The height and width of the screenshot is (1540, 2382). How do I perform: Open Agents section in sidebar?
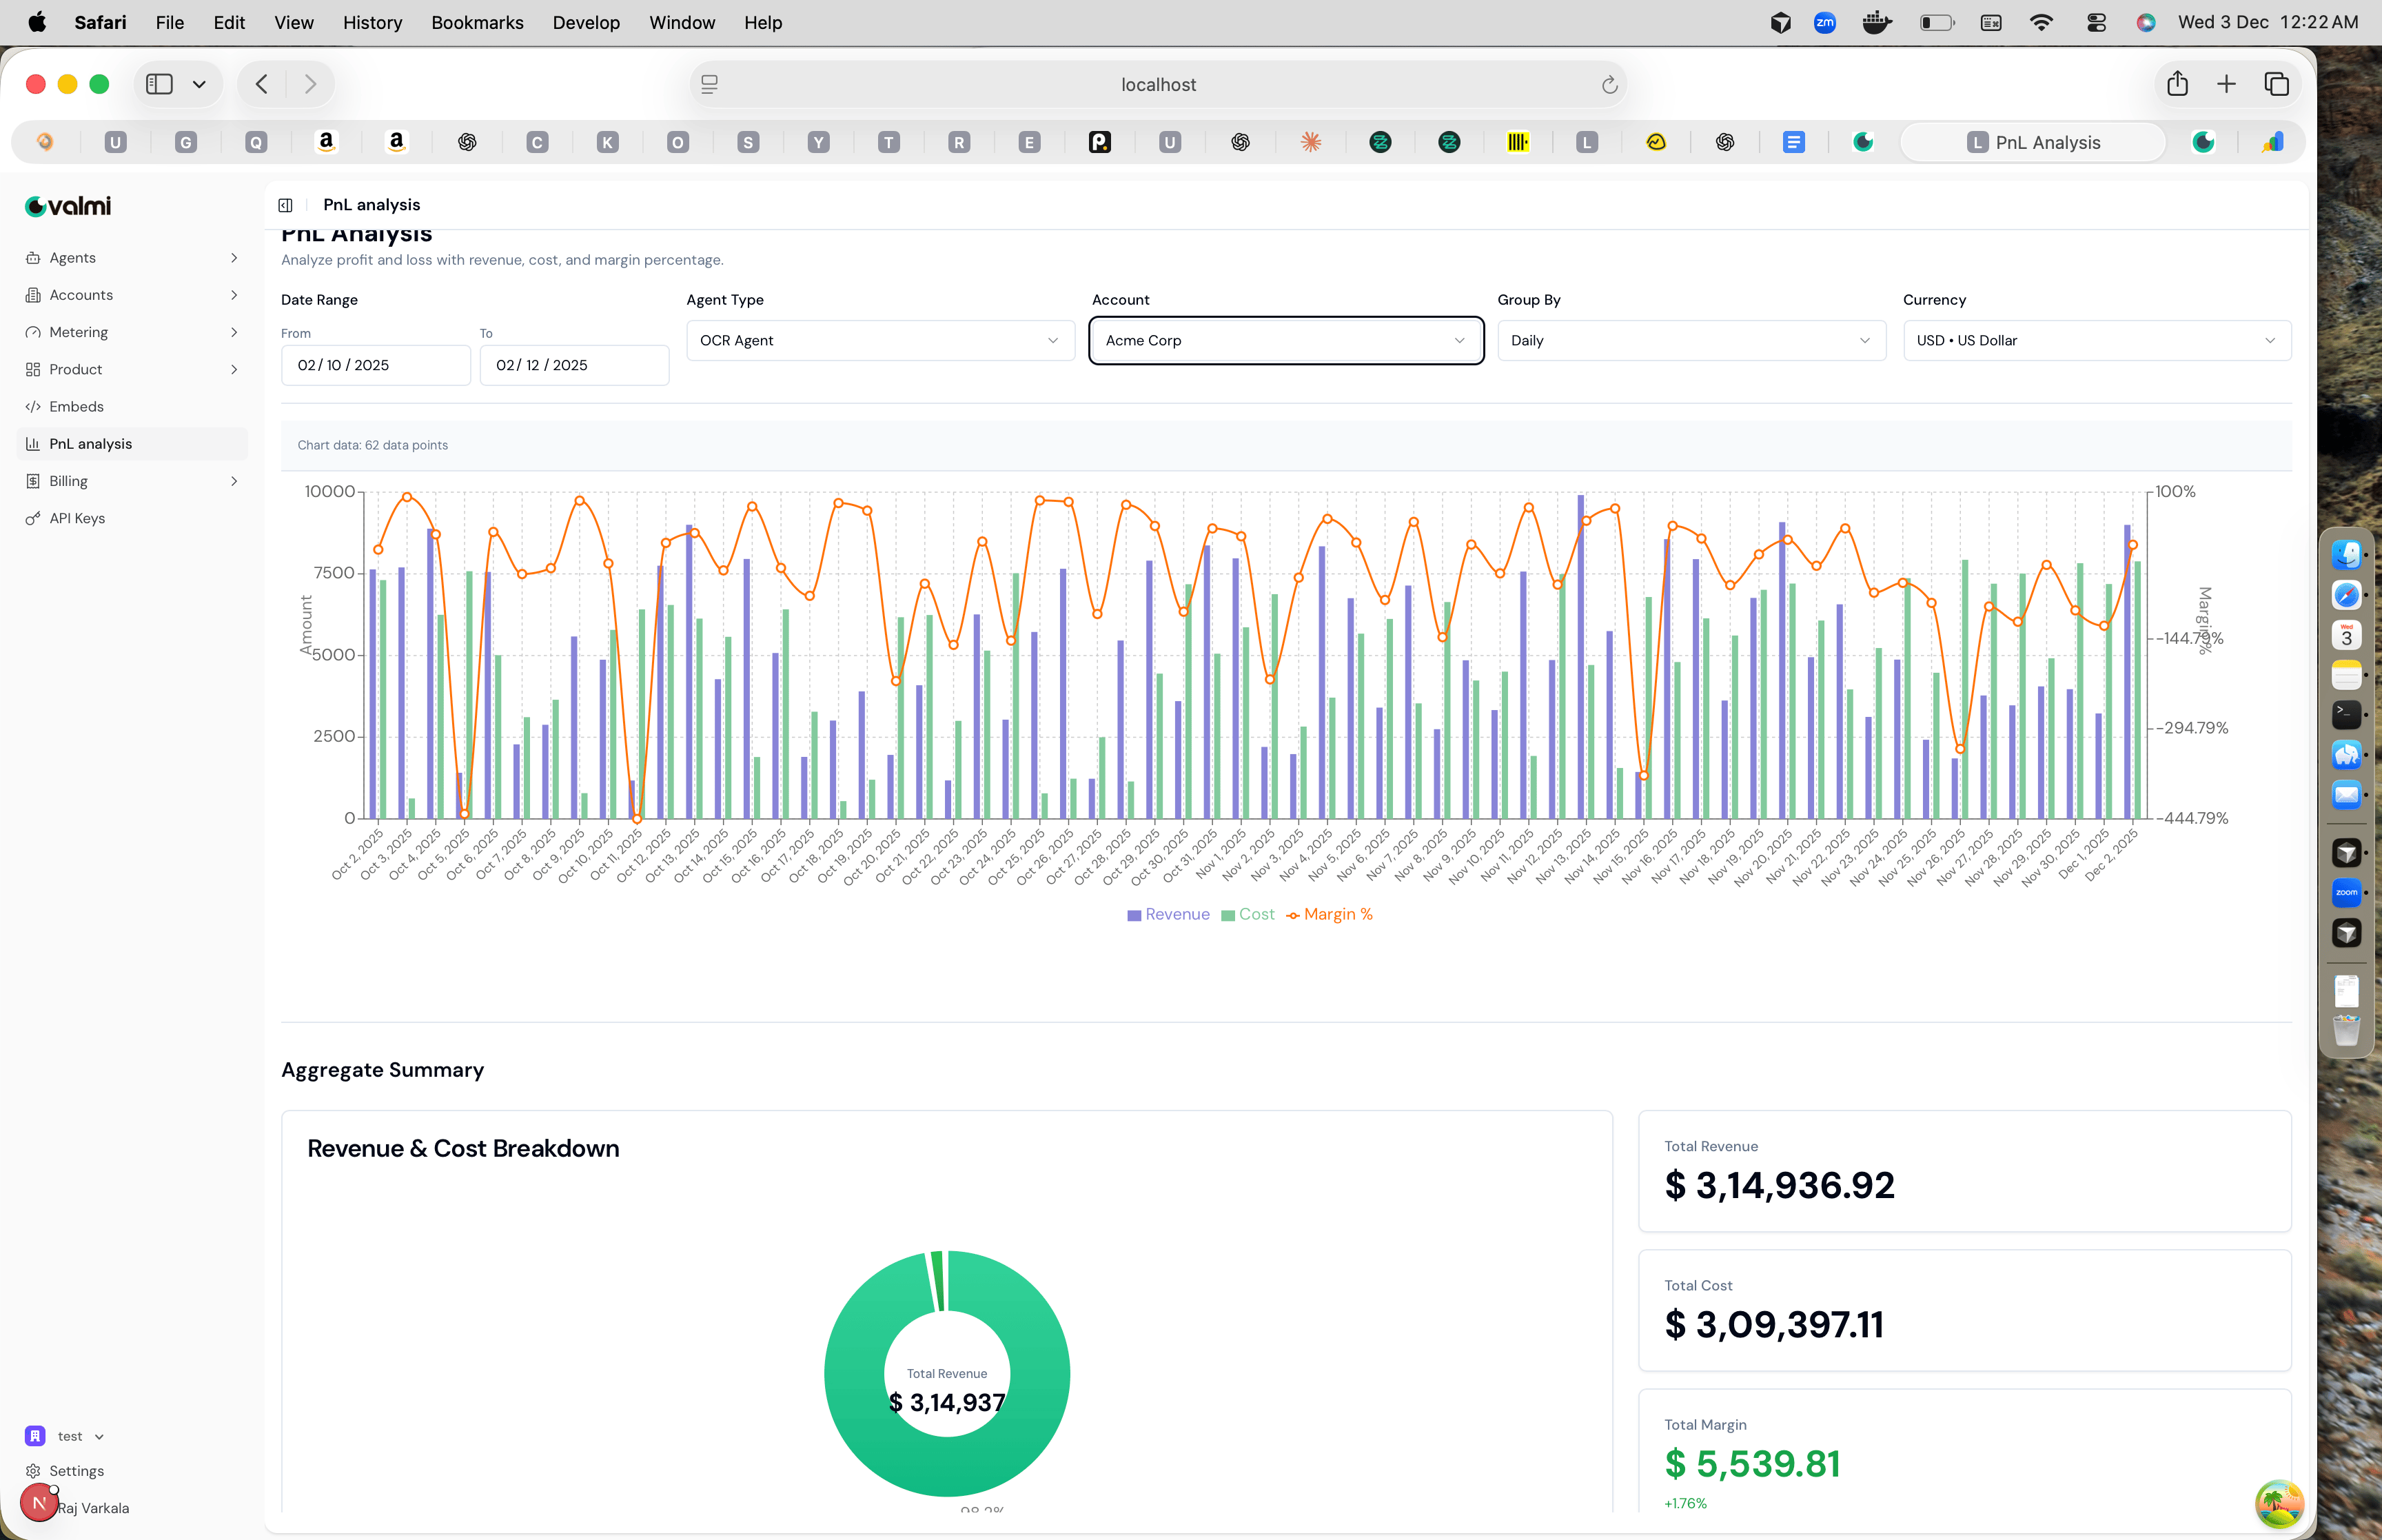pyautogui.click(x=132, y=258)
